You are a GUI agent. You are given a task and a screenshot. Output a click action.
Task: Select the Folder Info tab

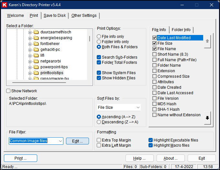[181, 30]
